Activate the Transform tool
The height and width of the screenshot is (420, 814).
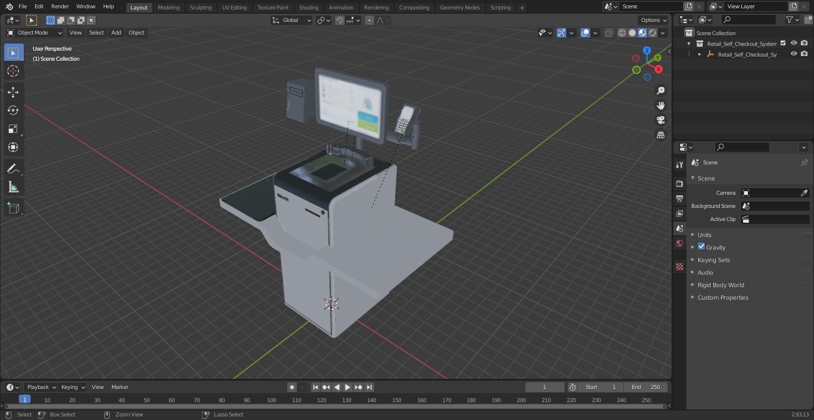pos(13,147)
